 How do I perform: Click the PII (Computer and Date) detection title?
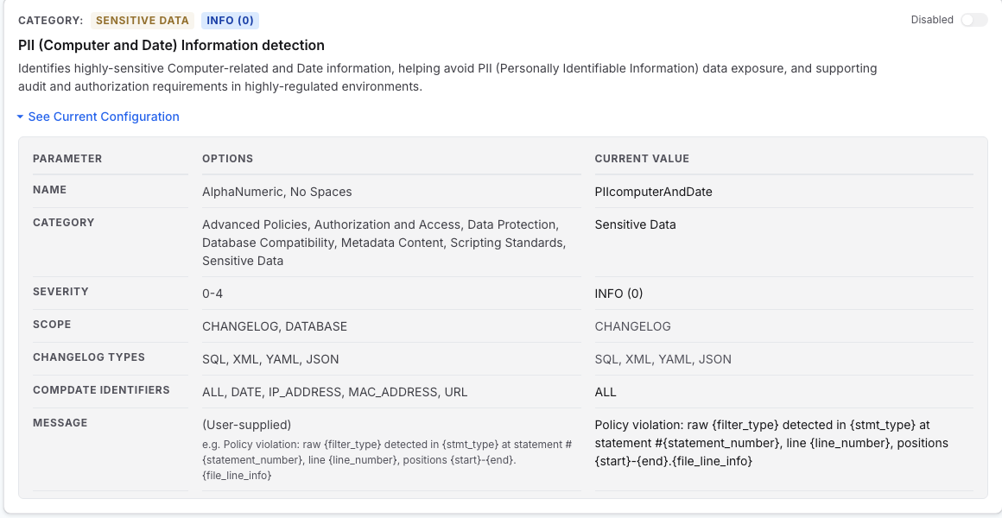[171, 46]
